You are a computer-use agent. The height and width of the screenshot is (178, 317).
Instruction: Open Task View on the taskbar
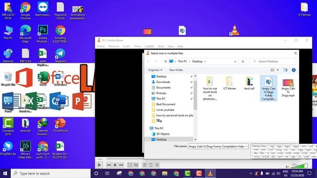pyautogui.click(x=107, y=174)
